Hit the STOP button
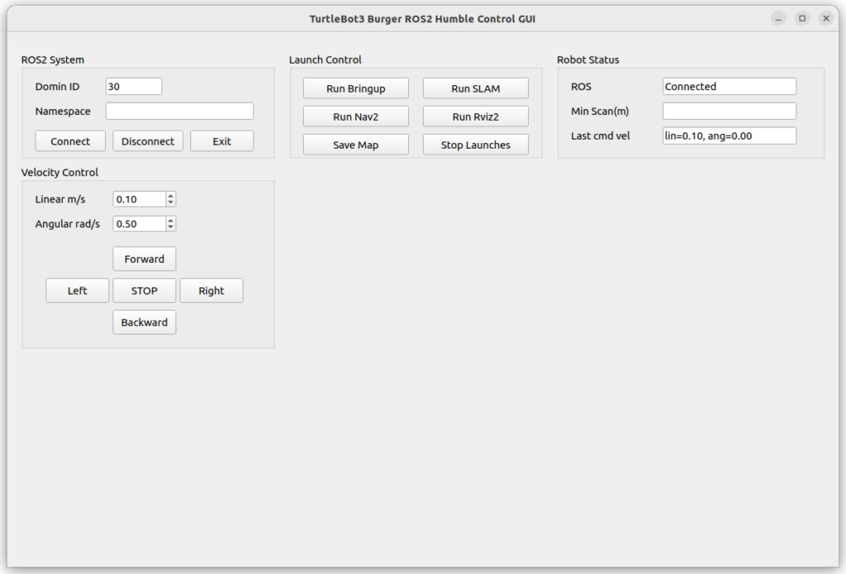 pyautogui.click(x=144, y=291)
